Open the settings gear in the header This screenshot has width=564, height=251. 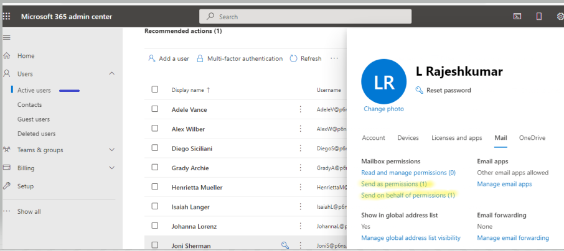click(560, 17)
